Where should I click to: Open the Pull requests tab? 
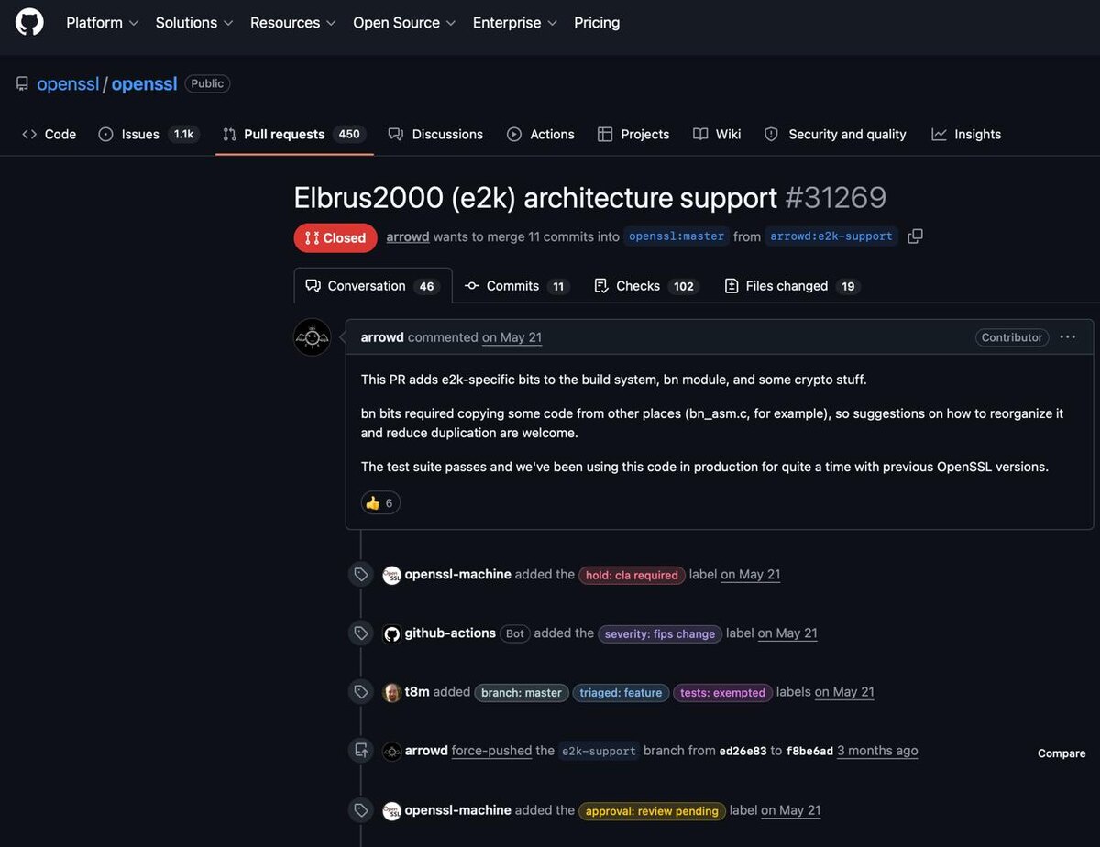(x=294, y=134)
